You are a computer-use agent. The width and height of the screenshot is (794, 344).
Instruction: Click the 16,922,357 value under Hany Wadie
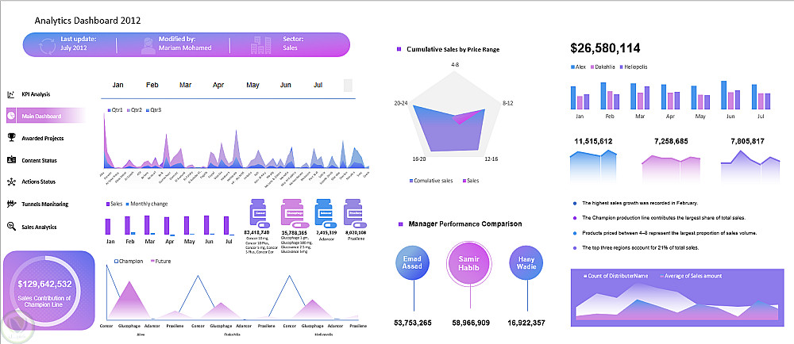point(526,323)
